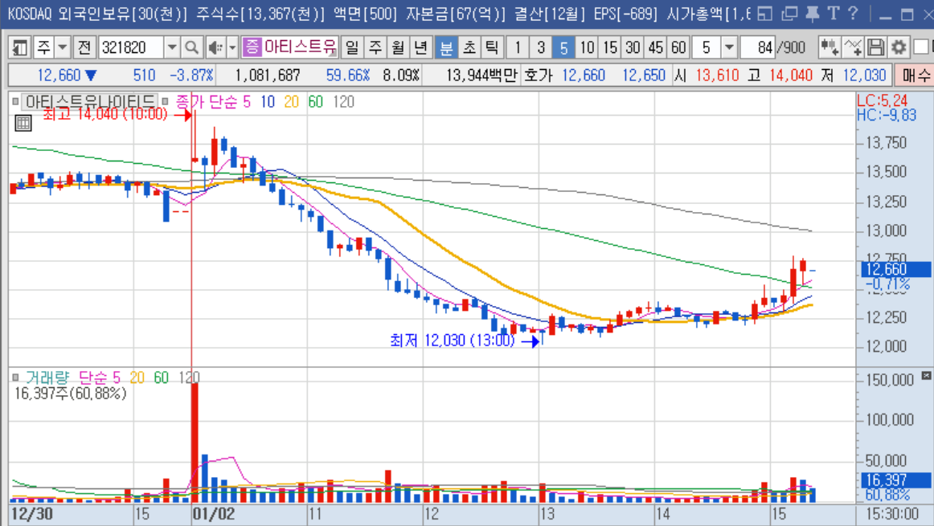The height and width of the screenshot is (526, 934).
Task: Click the window layout icon in the title bar
Action: [x=765, y=14]
